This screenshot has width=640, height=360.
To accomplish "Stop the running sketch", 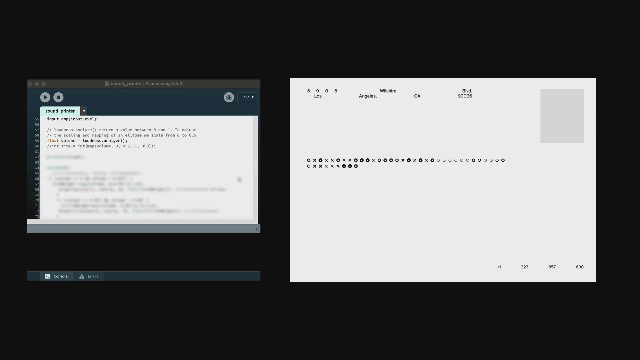I will 58,97.
